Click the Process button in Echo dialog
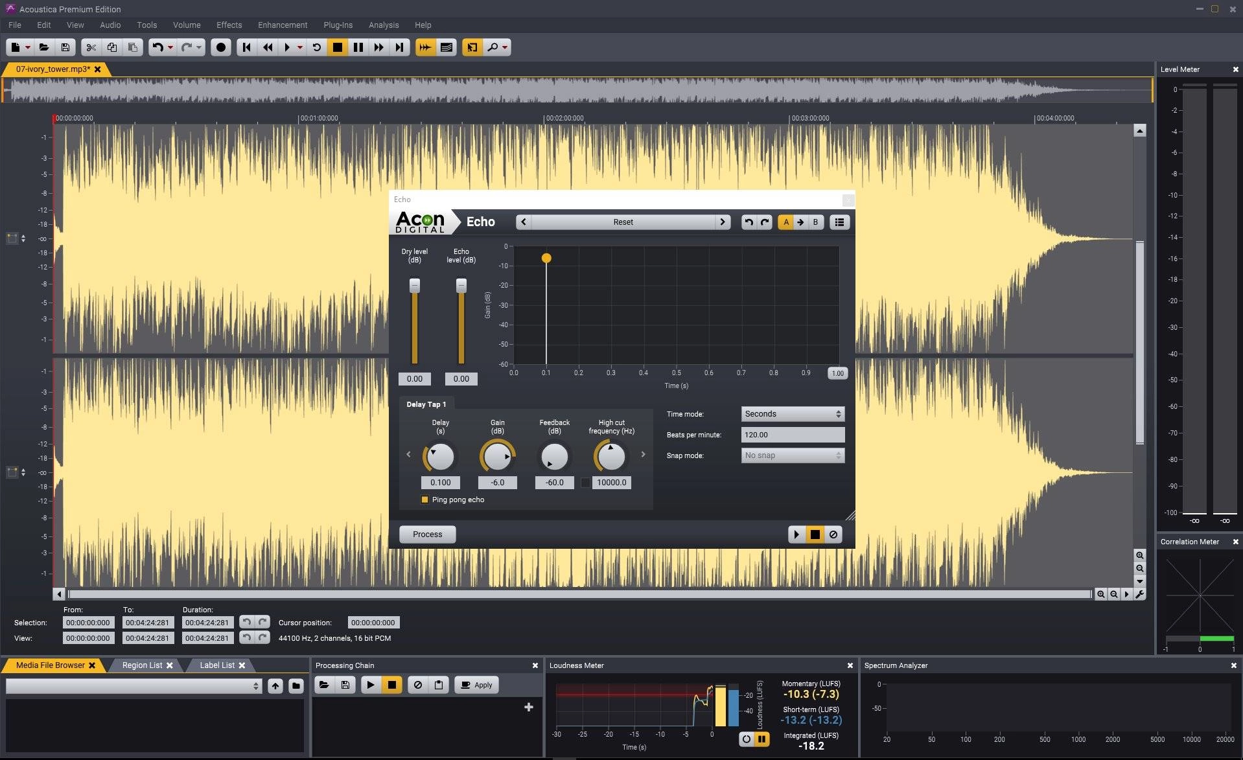 click(428, 535)
